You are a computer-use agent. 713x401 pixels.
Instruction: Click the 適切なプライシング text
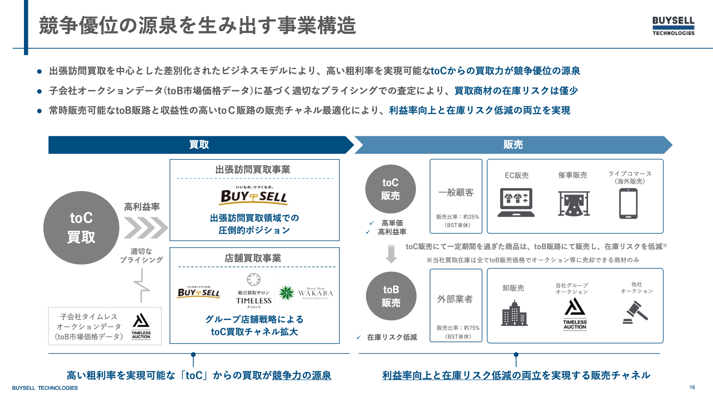(x=141, y=256)
